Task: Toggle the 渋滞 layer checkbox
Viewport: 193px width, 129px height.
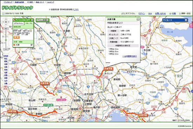Action: click(x=32, y=45)
